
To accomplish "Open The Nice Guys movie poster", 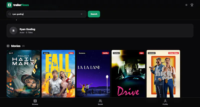I will coord(163,74).
